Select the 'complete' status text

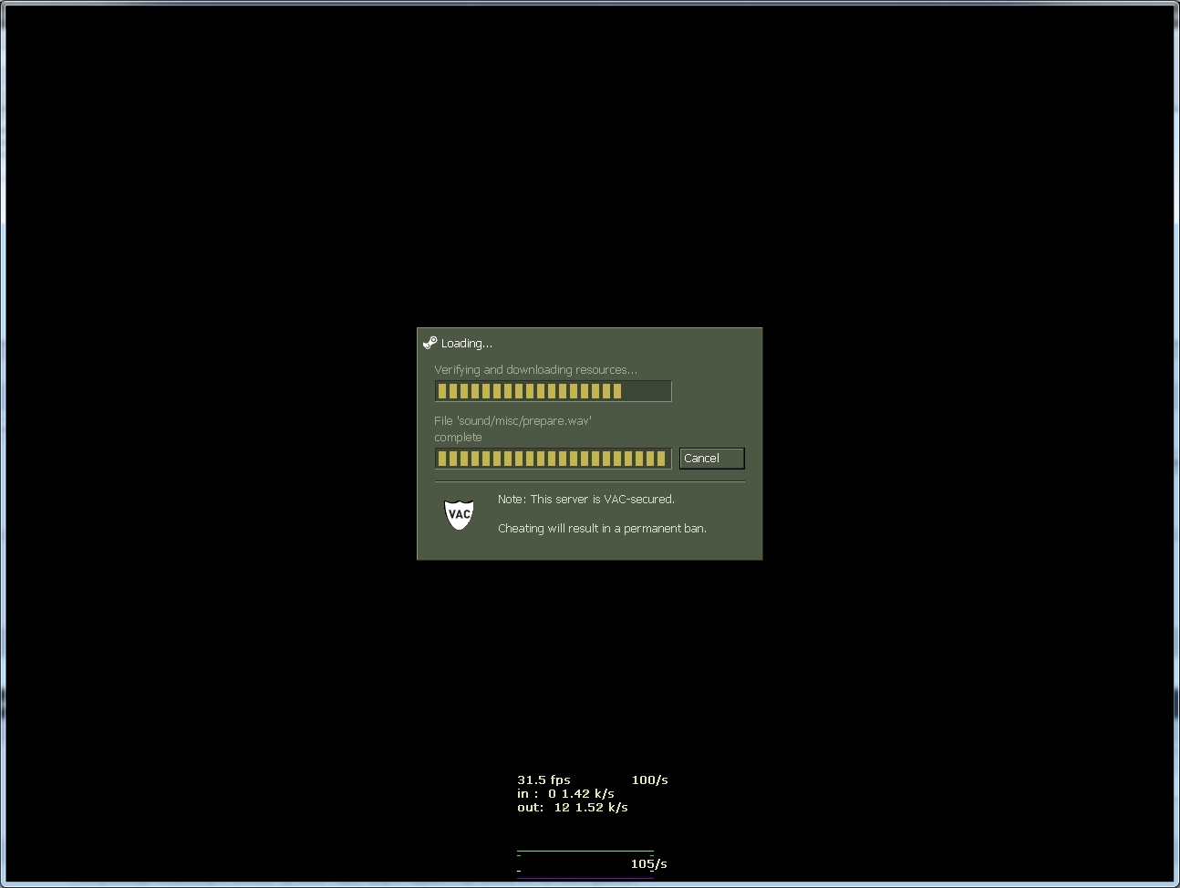[458, 438]
